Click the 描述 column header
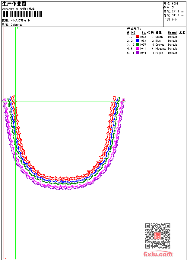 point(159,33)
